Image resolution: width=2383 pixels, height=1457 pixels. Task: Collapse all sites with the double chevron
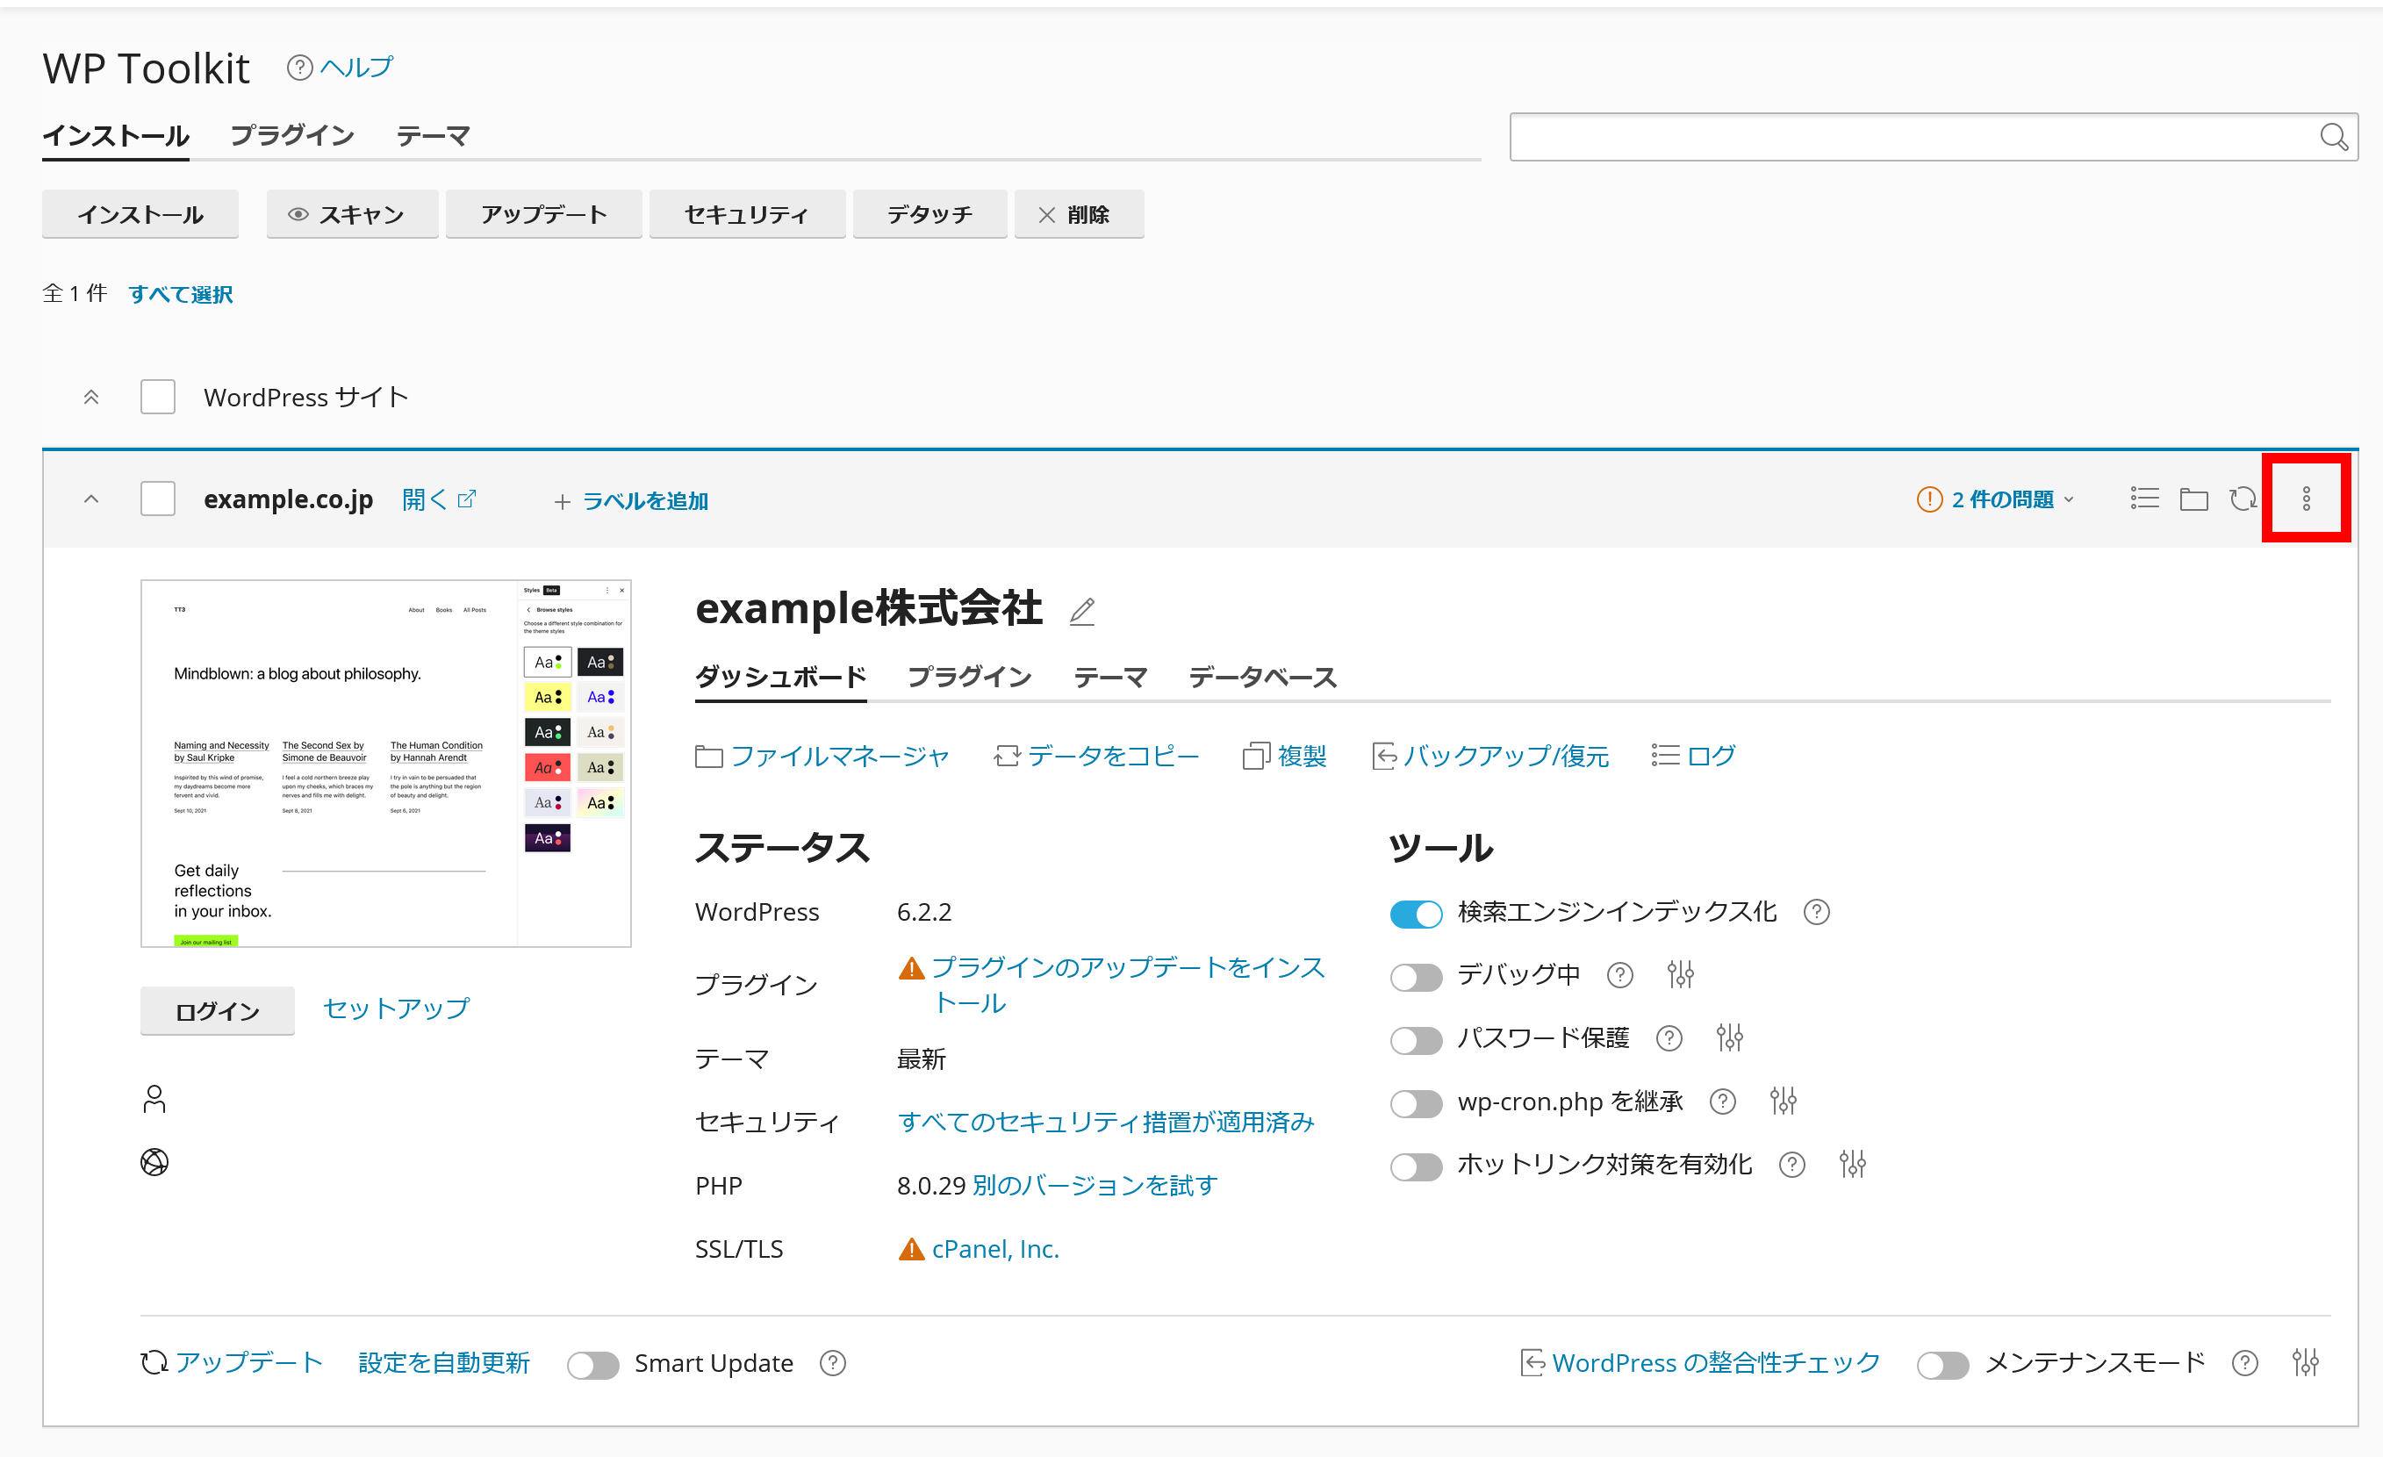[x=91, y=397]
